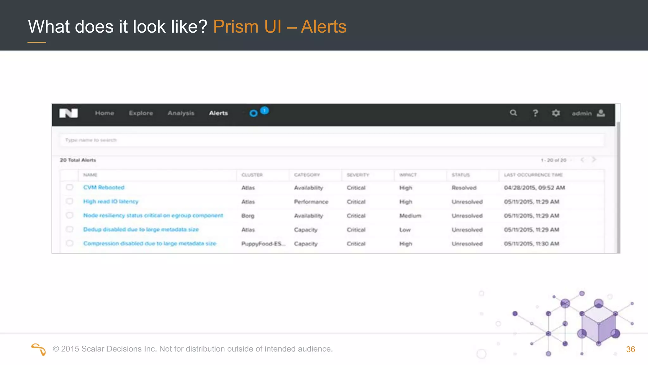Click the Borg cluster cell
This screenshot has width=648, height=365.
[x=248, y=216]
